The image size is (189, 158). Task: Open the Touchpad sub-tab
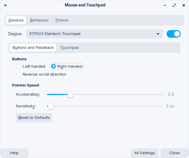coord(69,48)
